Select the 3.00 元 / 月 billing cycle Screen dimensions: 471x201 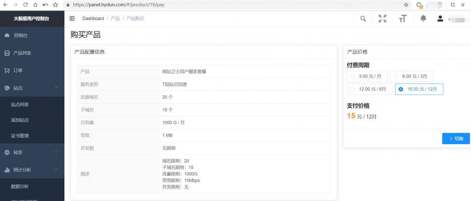(x=367, y=76)
